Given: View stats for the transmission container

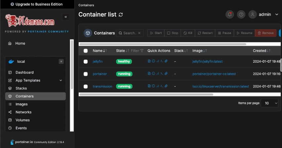Looking at the screenshot, I should coord(158,86).
